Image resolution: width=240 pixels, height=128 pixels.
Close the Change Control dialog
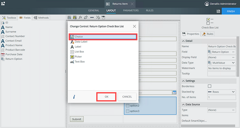(x=134, y=26)
